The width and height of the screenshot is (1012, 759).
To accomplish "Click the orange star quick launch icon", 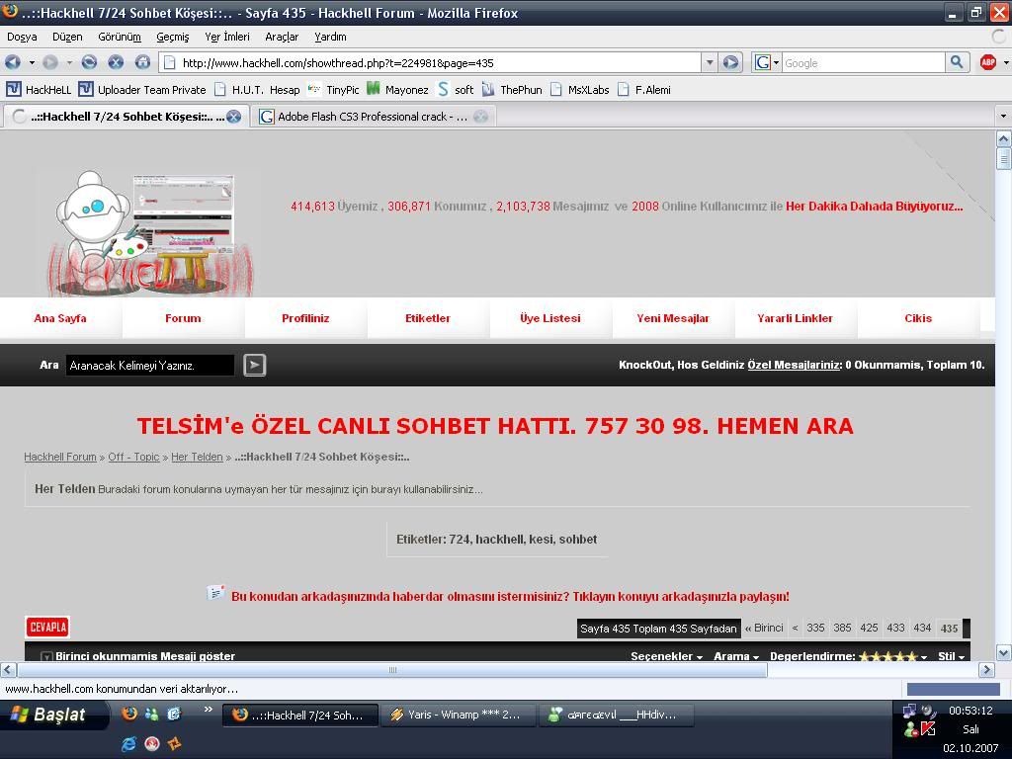I will click(x=174, y=743).
